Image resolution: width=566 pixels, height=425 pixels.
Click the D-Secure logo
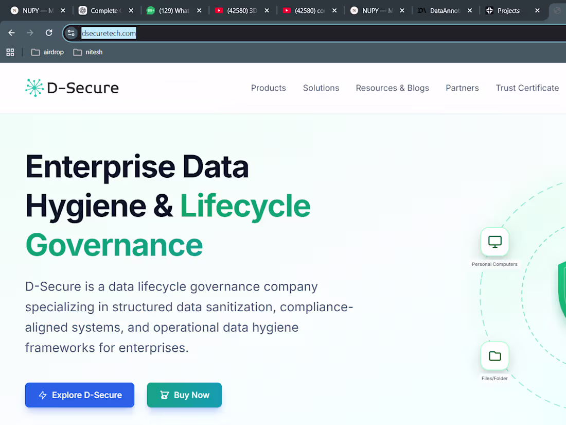72,88
